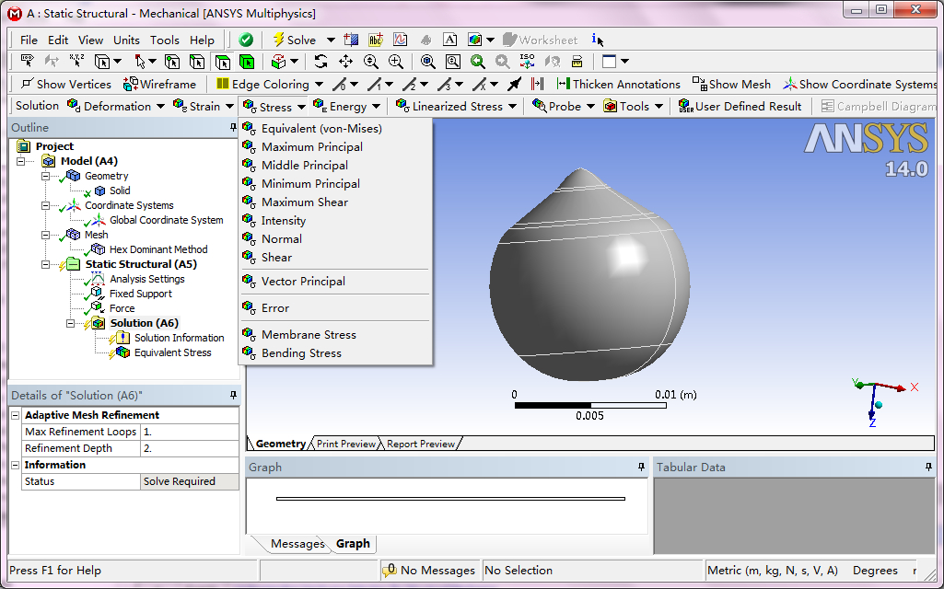Click the green checkmark icon beside Help
Viewport: 944px width, 589px height.
click(x=246, y=40)
